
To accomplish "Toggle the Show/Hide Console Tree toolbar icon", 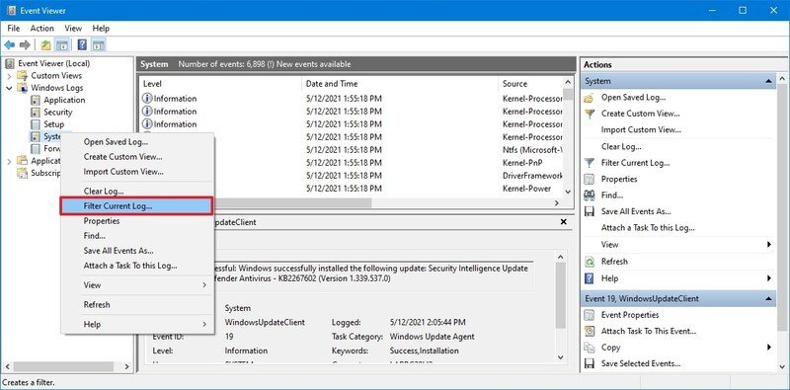I will click(x=62, y=45).
